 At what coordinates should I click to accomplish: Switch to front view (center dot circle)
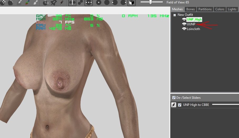pyautogui.click(x=99, y=2)
